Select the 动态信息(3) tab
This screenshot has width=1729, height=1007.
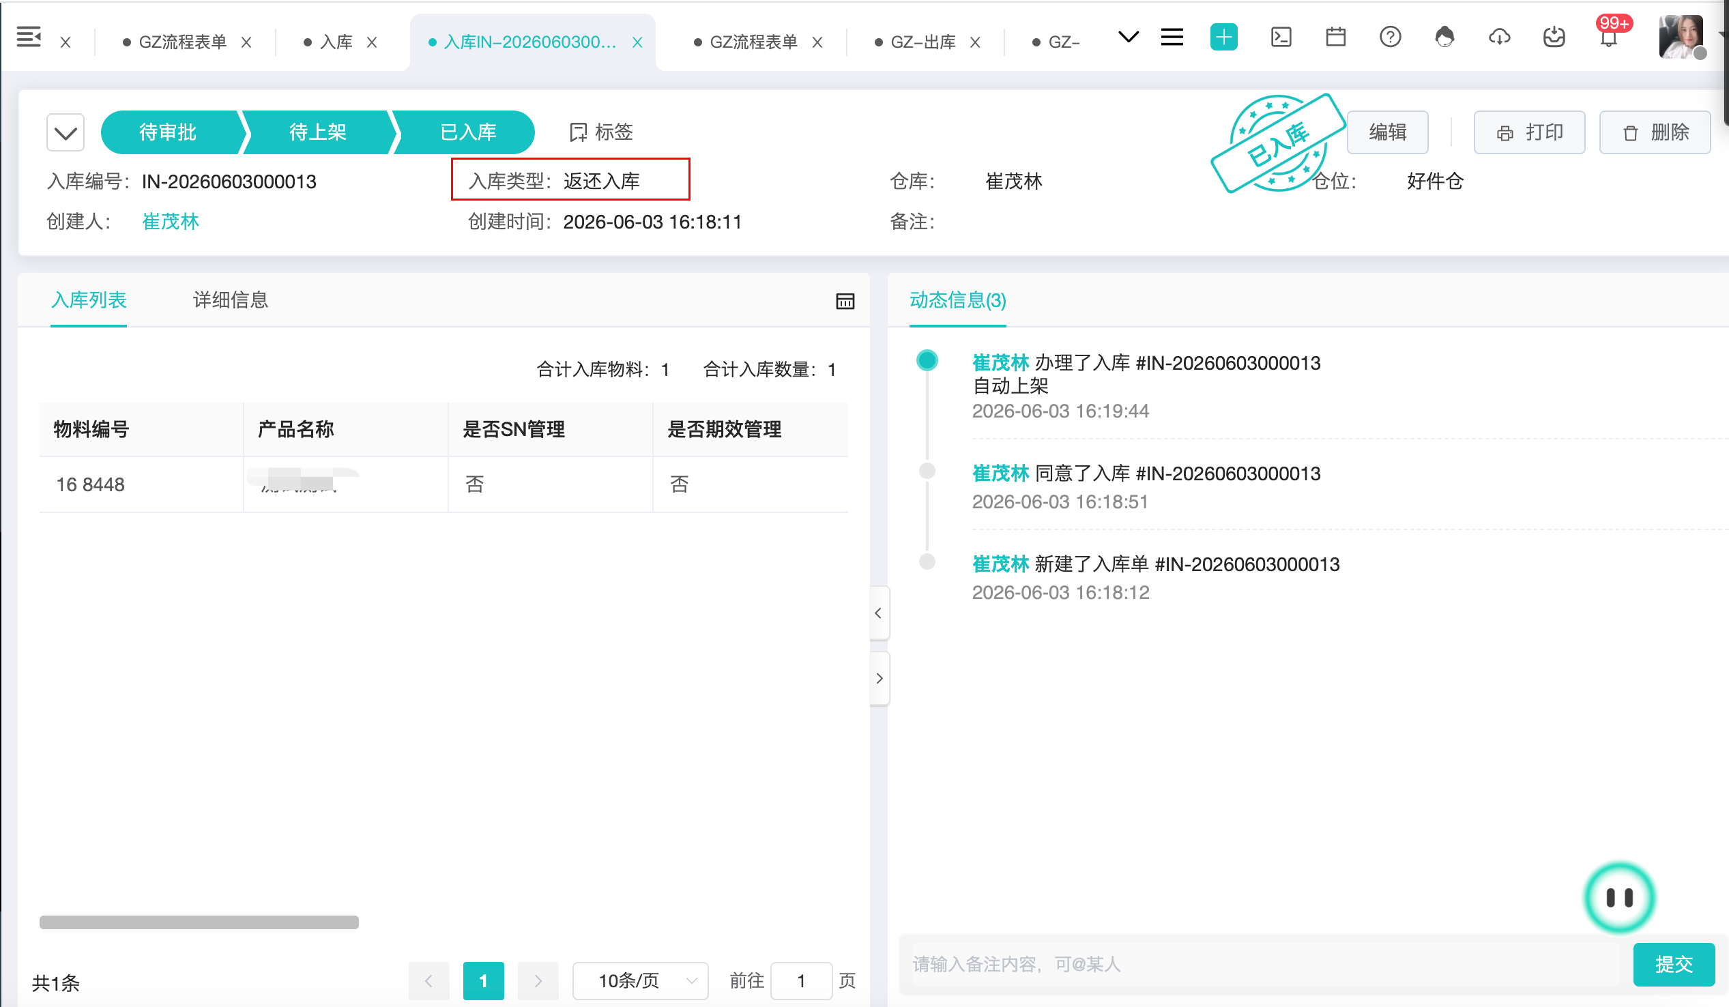tap(958, 300)
